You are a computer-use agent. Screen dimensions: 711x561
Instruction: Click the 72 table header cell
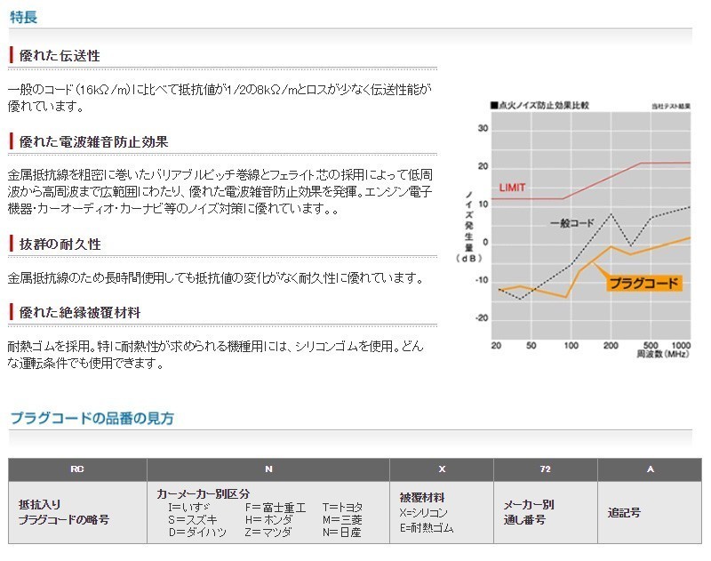[546, 469]
